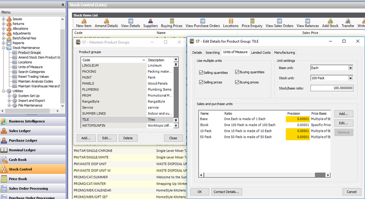Expand the Returns tree node
Viewport: 365px width, 199px height.
click(4, 24)
